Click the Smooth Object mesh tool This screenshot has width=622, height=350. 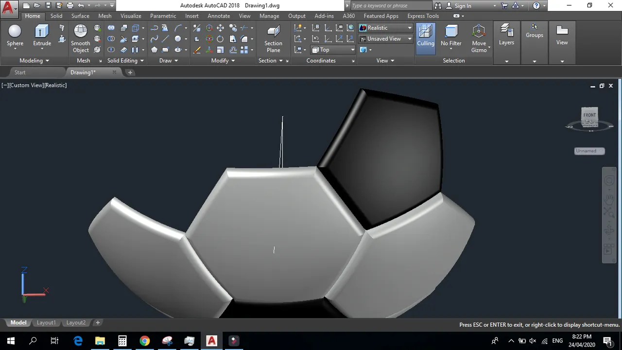(80, 38)
